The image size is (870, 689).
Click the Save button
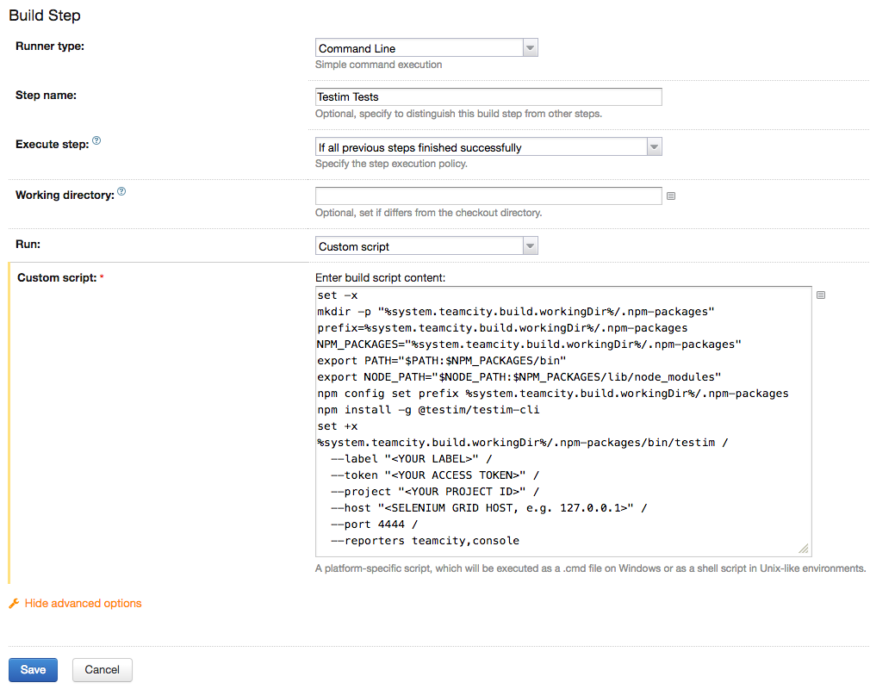(x=33, y=669)
